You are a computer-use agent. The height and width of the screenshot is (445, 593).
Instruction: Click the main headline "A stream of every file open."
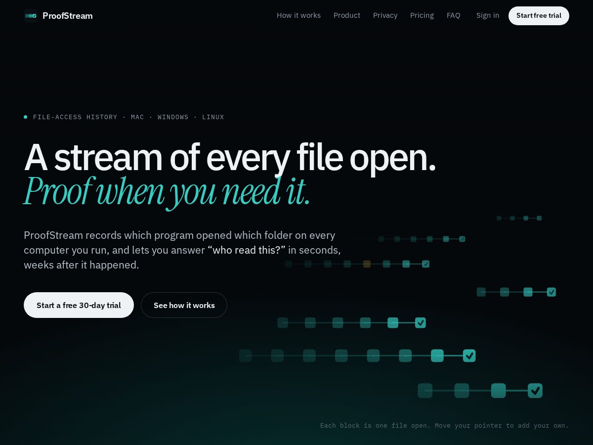[230, 157]
